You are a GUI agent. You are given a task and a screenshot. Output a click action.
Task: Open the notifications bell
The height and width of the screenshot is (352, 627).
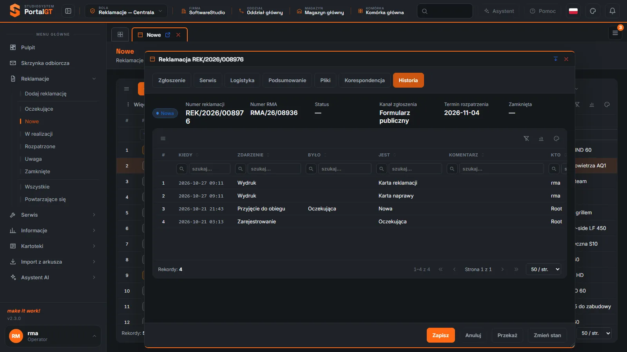[x=613, y=11]
